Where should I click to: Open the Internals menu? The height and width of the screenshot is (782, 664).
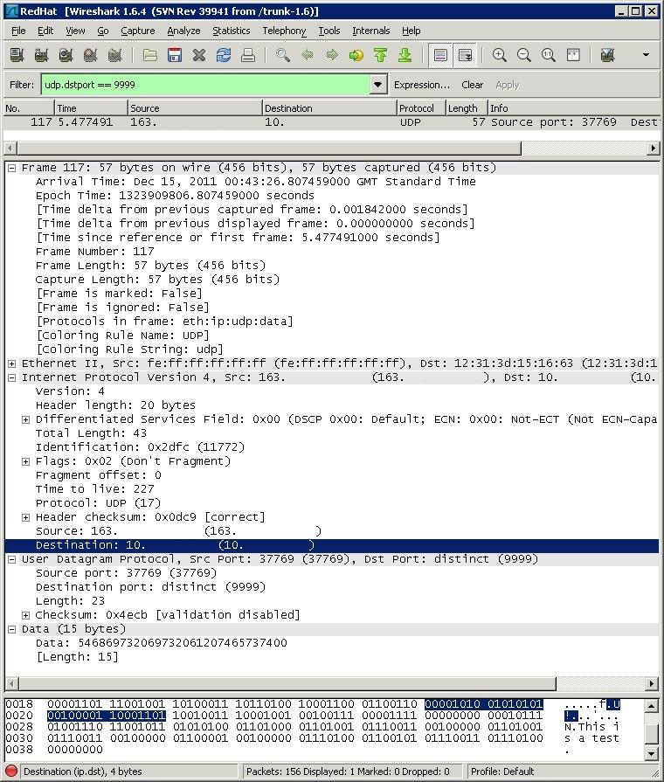pos(370,31)
